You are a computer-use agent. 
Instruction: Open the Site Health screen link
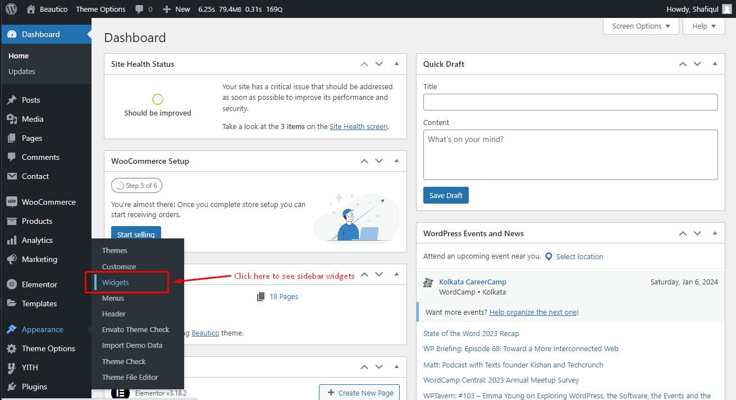click(358, 126)
